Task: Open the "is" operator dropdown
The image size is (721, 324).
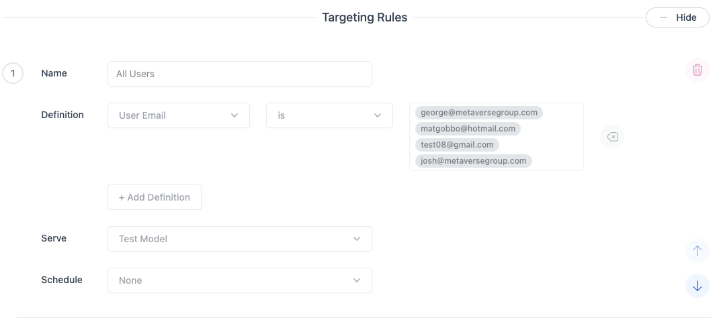Action: [329, 115]
